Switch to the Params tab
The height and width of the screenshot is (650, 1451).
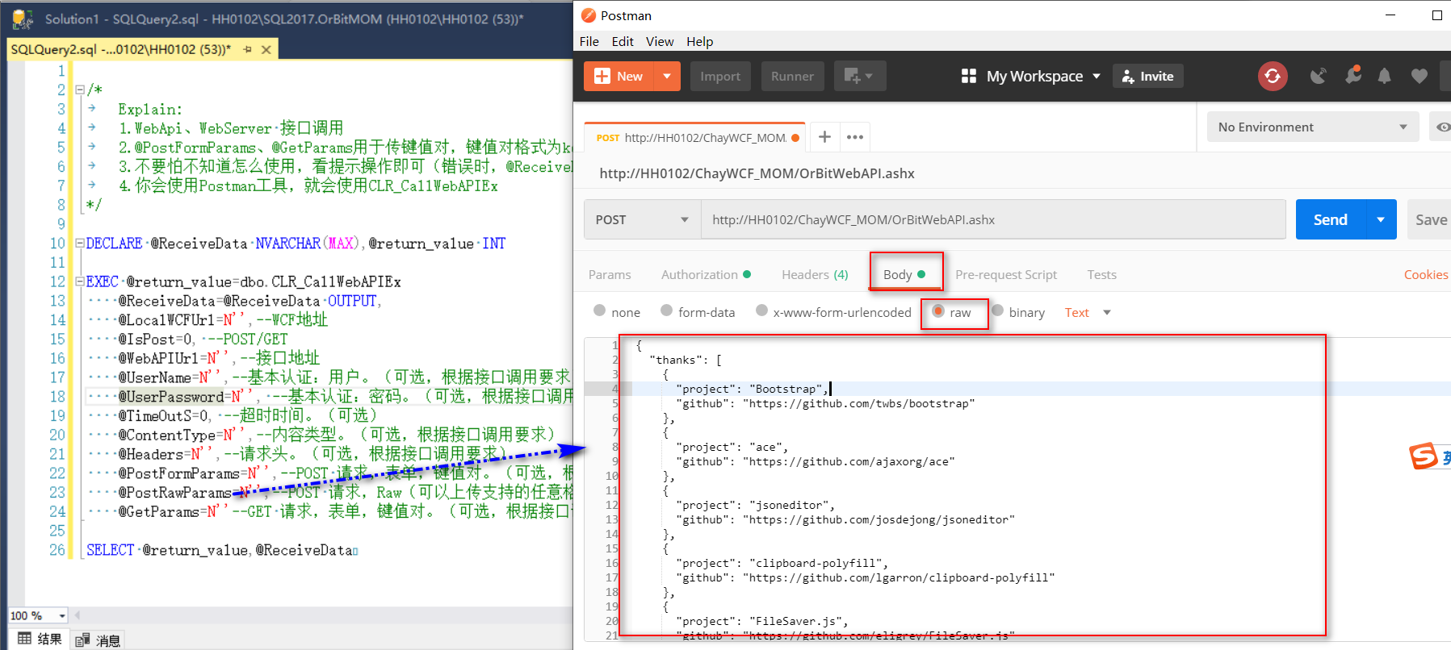[610, 274]
